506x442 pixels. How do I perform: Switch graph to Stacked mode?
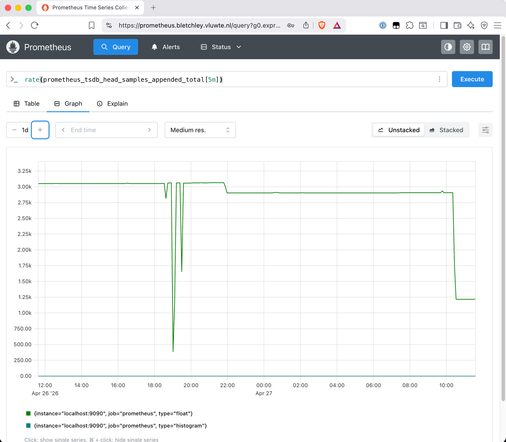pos(447,130)
